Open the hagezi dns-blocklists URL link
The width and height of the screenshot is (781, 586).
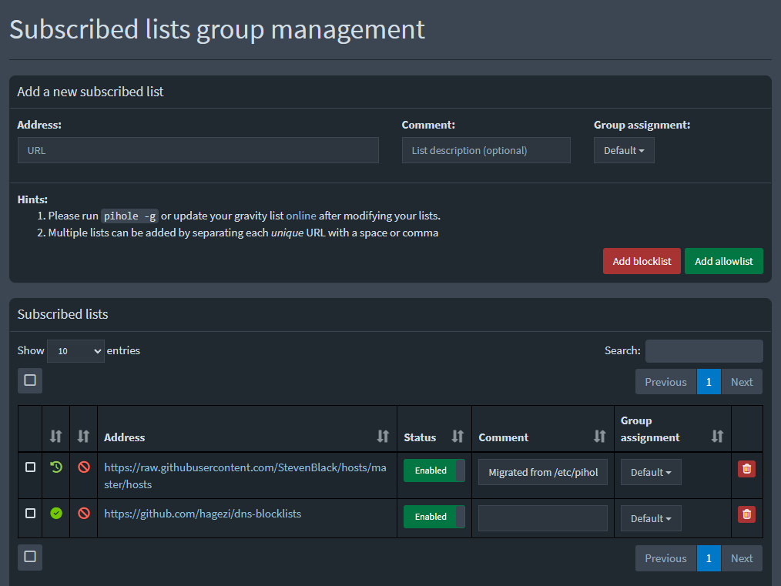pyautogui.click(x=203, y=514)
